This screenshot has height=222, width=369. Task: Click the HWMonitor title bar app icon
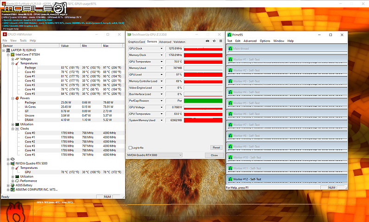[5, 35]
